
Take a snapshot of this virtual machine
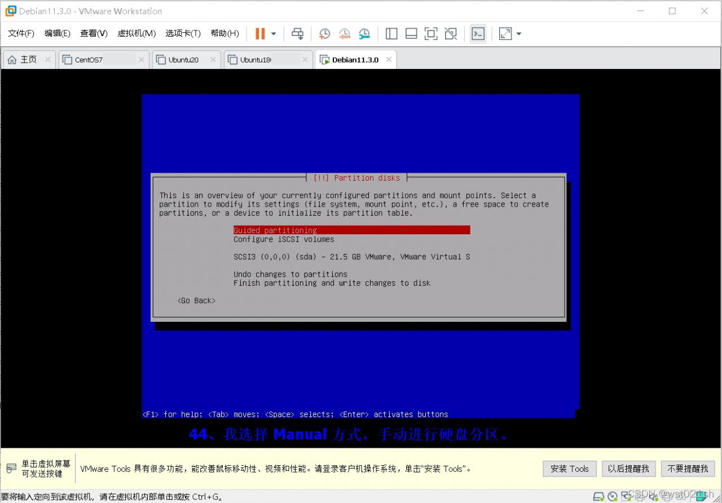(324, 34)
